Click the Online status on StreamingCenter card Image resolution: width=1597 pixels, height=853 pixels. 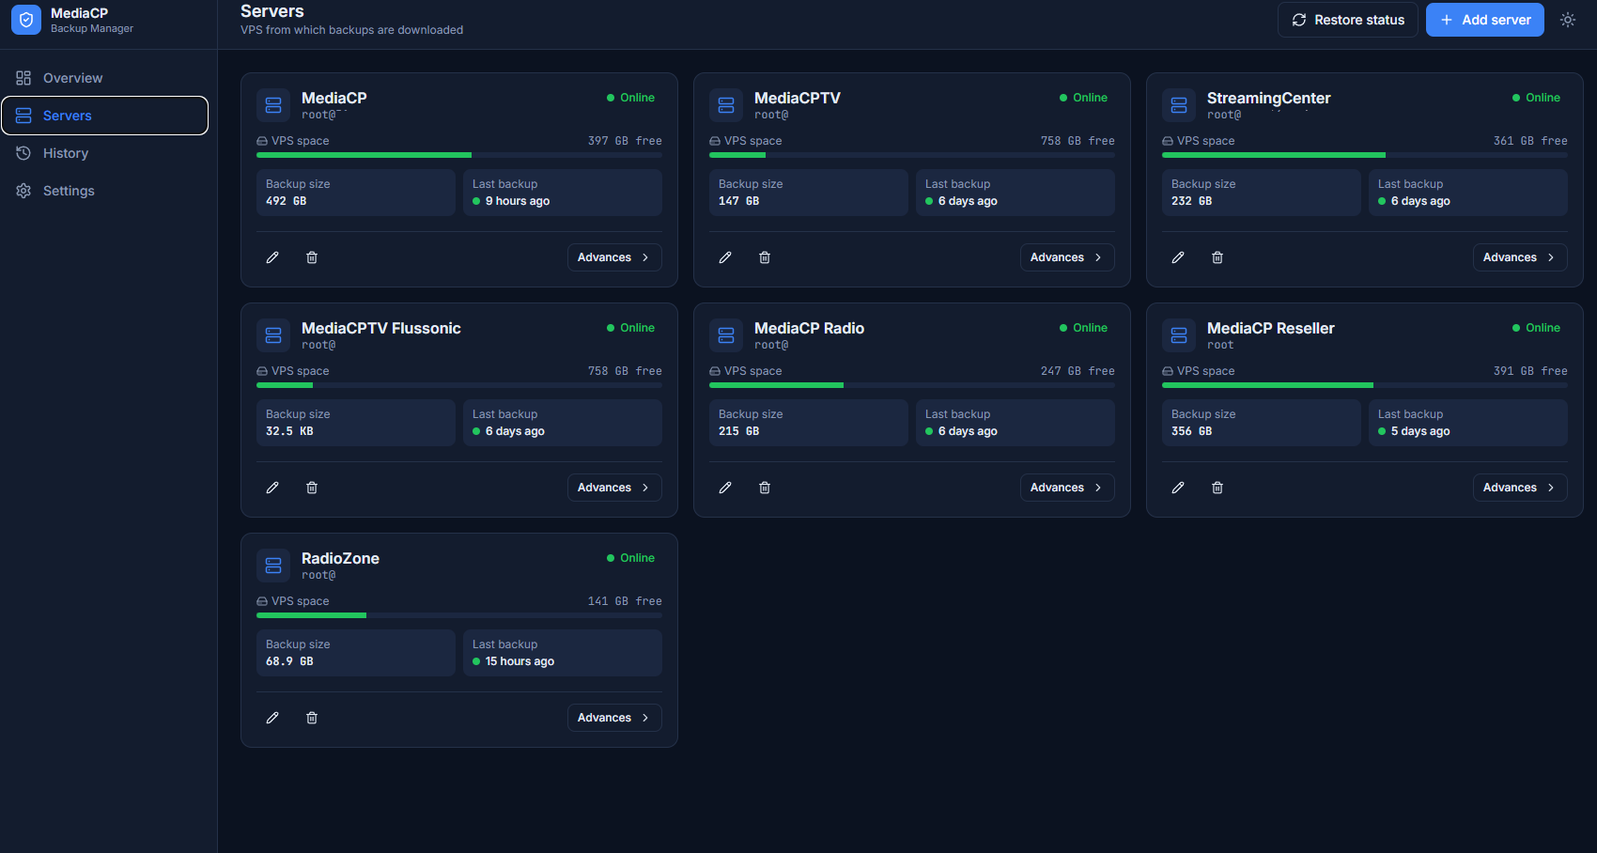1536,98
